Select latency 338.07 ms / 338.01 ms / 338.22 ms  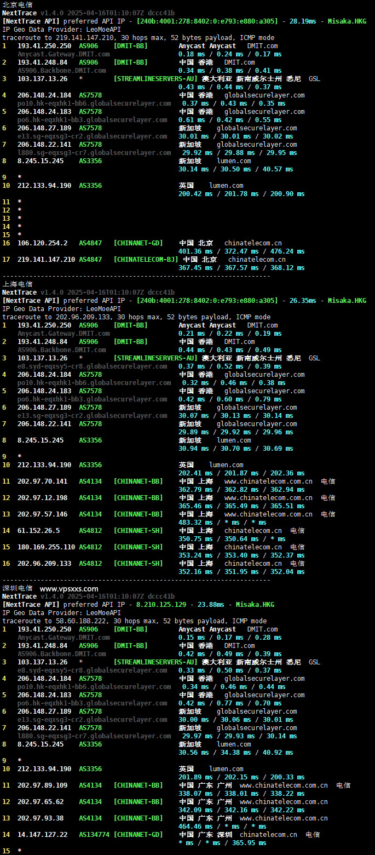[x=241, y=794]
